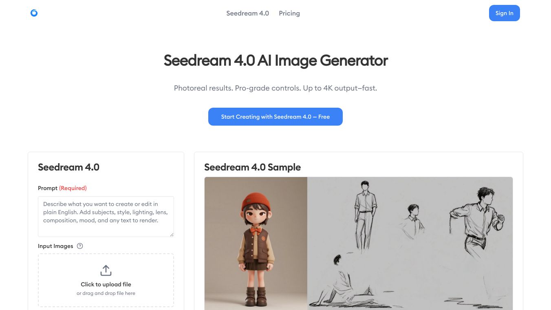Click the Seedream 4.0 AI Image Generator title
The height and width of the screenshot is (310, 551).
[x=275, y=60]
